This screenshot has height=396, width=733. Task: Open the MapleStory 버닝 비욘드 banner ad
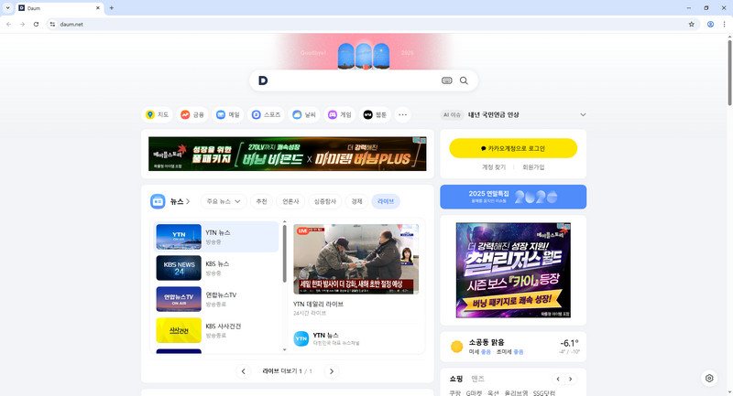coord(287,154)
